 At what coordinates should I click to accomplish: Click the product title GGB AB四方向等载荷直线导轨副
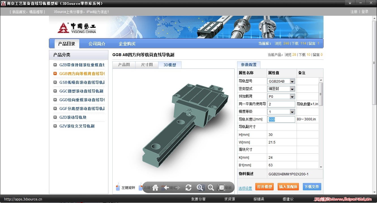coord(143,55)
